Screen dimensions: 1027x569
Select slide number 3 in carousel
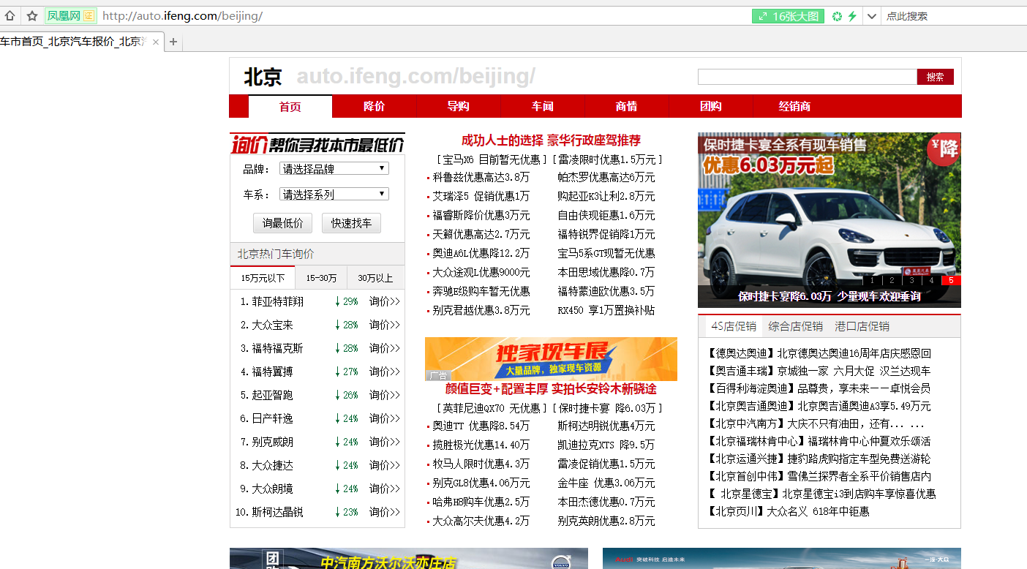(911, 280)
